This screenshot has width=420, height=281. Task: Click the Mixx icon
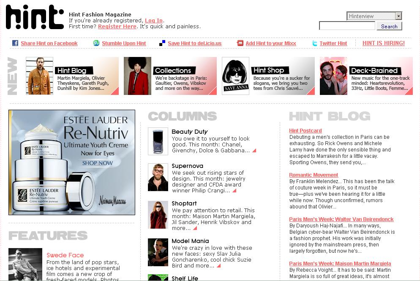240,43
